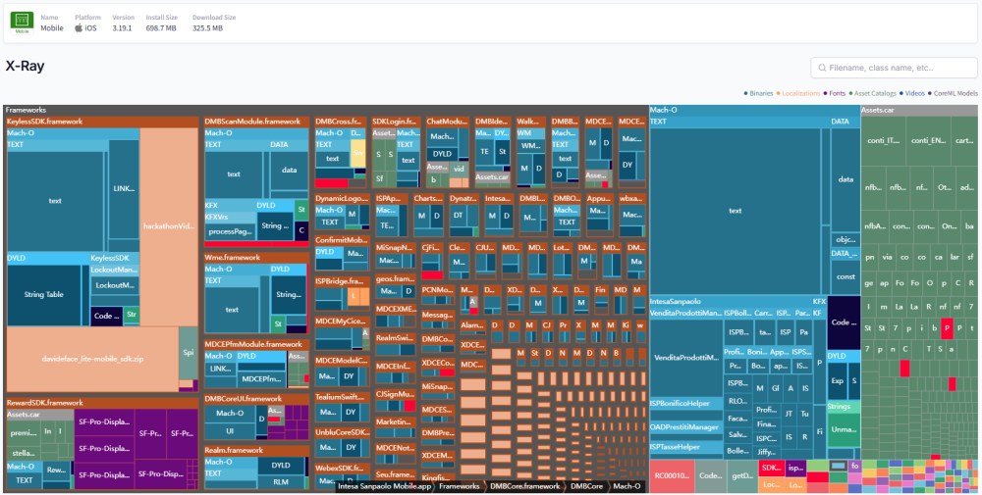This screenshot has width=982, height=495.
Task: Open the geos.fram... framework header
Action: pos(396,279)
